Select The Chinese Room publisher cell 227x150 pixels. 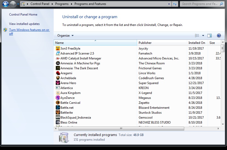pyautogui.click(x=152, y=63)
